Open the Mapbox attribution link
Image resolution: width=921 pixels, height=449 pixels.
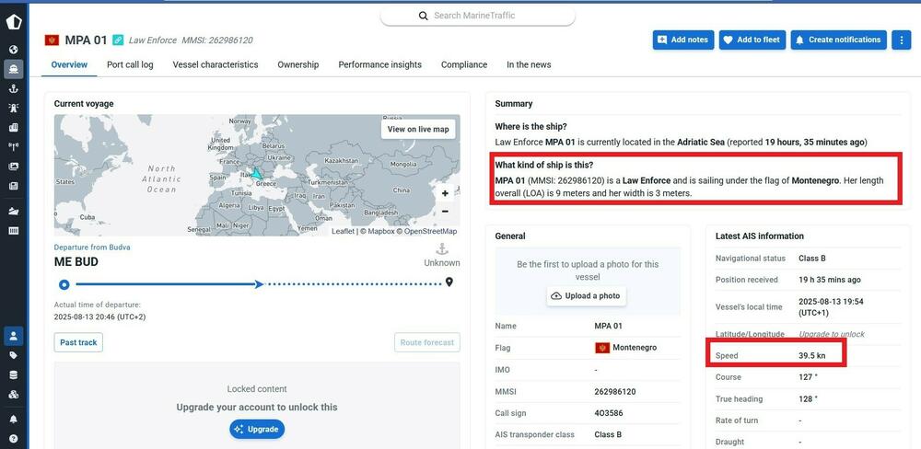pos(380,231)
